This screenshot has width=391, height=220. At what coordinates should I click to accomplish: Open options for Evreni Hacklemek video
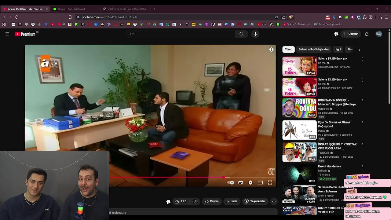tap(363, 167)
